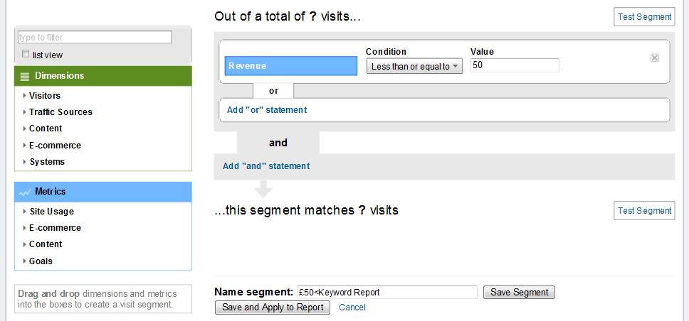Click Save and Apply to Report
This screenshot has height=321, width=689.
pyautogui.click(x=273, y=308)
